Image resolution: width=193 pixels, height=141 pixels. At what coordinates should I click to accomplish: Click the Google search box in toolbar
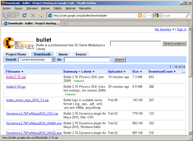point(173,15)
